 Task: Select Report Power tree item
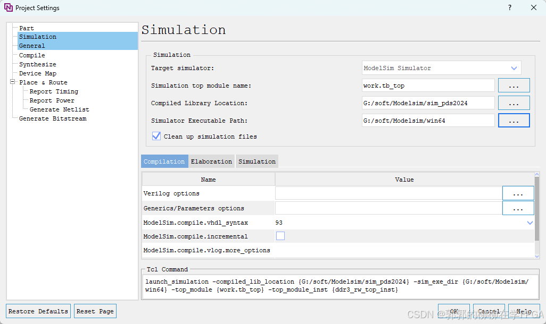click(x=52, y=100)
